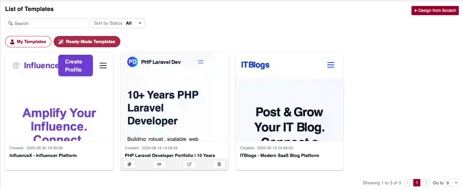Select the Ready-Made Templates tab
The height and width of the screenshot is (190, 463).
[x=87, y=42]
